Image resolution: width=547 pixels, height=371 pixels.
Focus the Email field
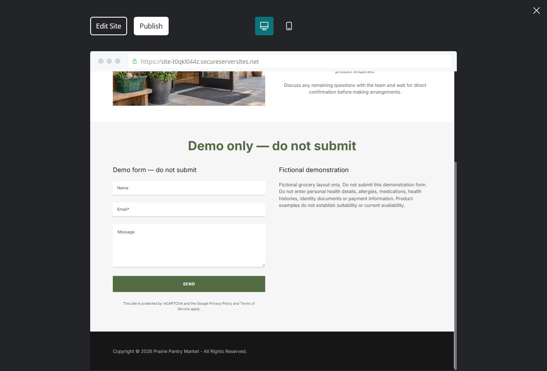click(189, 209)
